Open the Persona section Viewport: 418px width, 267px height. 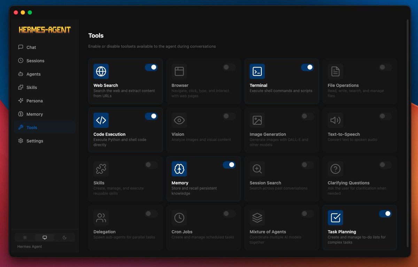click(34, 101)
